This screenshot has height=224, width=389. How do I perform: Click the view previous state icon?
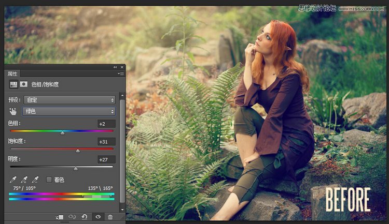coord(72,217)
